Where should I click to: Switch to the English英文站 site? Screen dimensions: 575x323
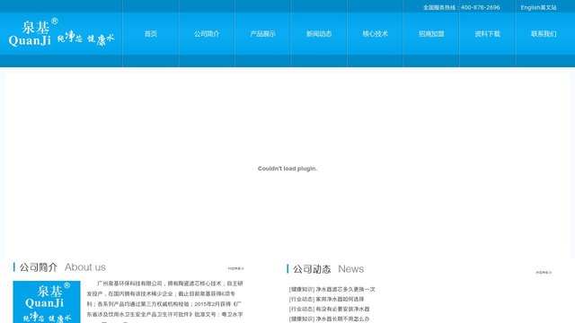coord(538,7)
